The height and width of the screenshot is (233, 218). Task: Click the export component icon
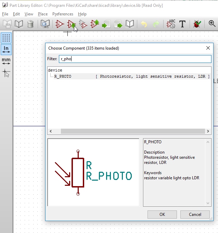(118, 24)
